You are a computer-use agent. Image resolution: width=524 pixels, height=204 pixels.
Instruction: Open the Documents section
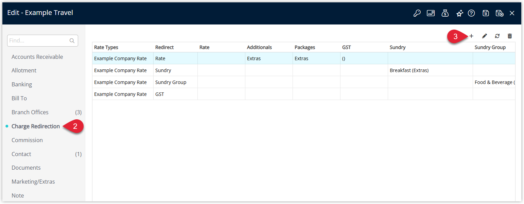click(26, 168)
